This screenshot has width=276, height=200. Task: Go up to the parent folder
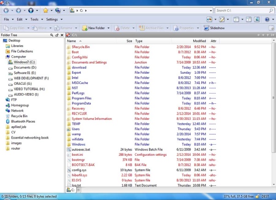click(x=31, y=10)
